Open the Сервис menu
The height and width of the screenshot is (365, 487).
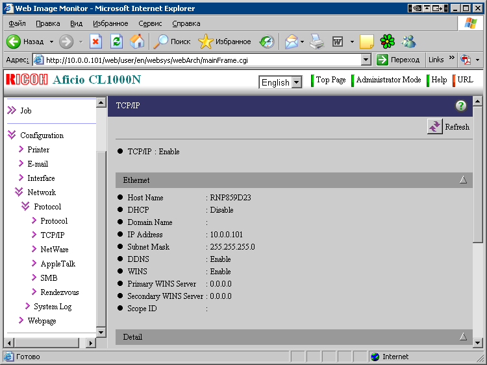[150, 23]
